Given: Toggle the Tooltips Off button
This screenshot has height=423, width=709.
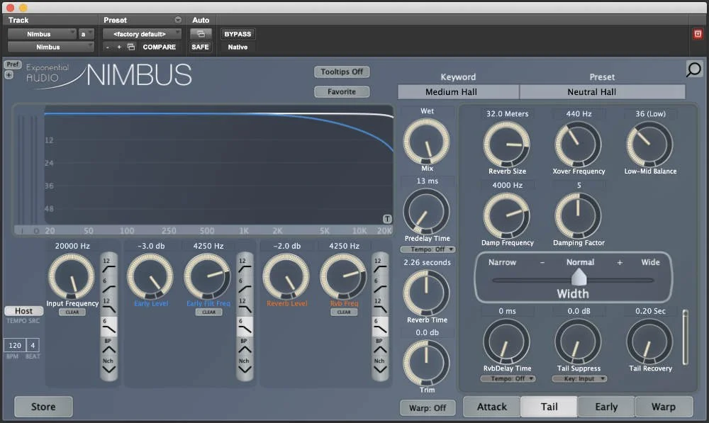Looking at the screenshot, I should 342,72.
